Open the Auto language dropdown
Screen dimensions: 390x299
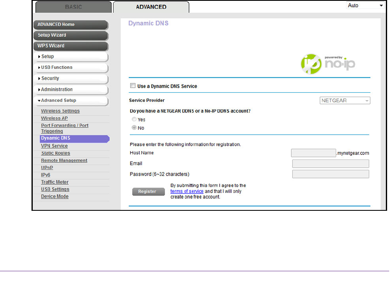[x=365, y=5]
